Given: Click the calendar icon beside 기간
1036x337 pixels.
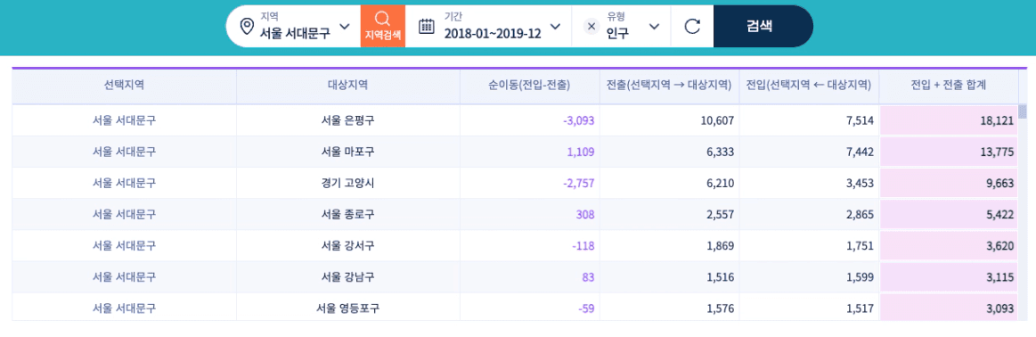Looking at the screenshot, I should pyautogui.click(x=427, y=27).
